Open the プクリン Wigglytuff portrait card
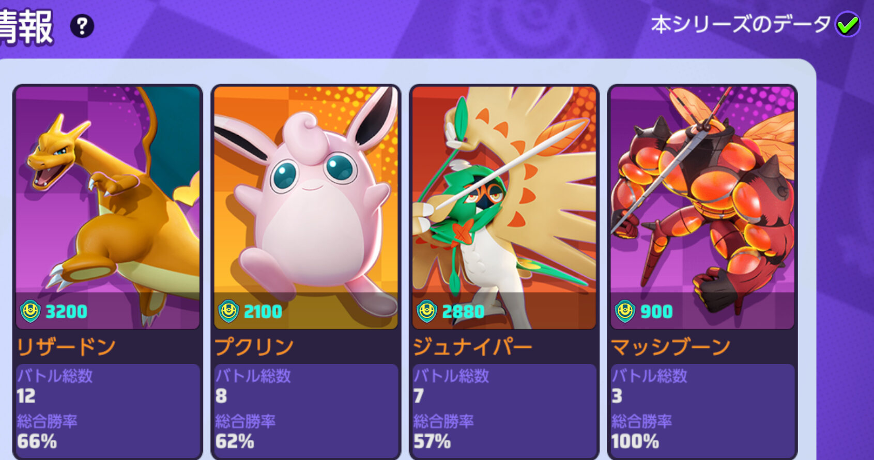This screenshot has height=460, width=874. coord(306,208)
